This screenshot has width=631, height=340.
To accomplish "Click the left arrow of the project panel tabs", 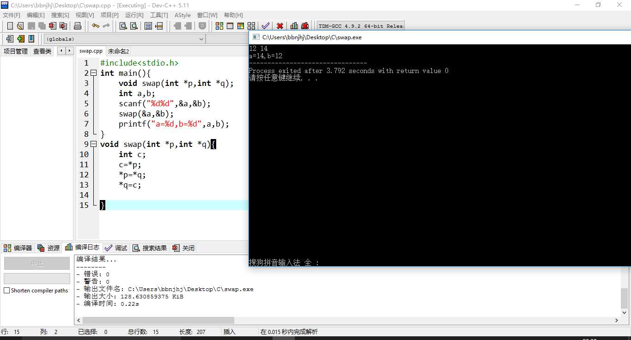I will click(61, 51).
